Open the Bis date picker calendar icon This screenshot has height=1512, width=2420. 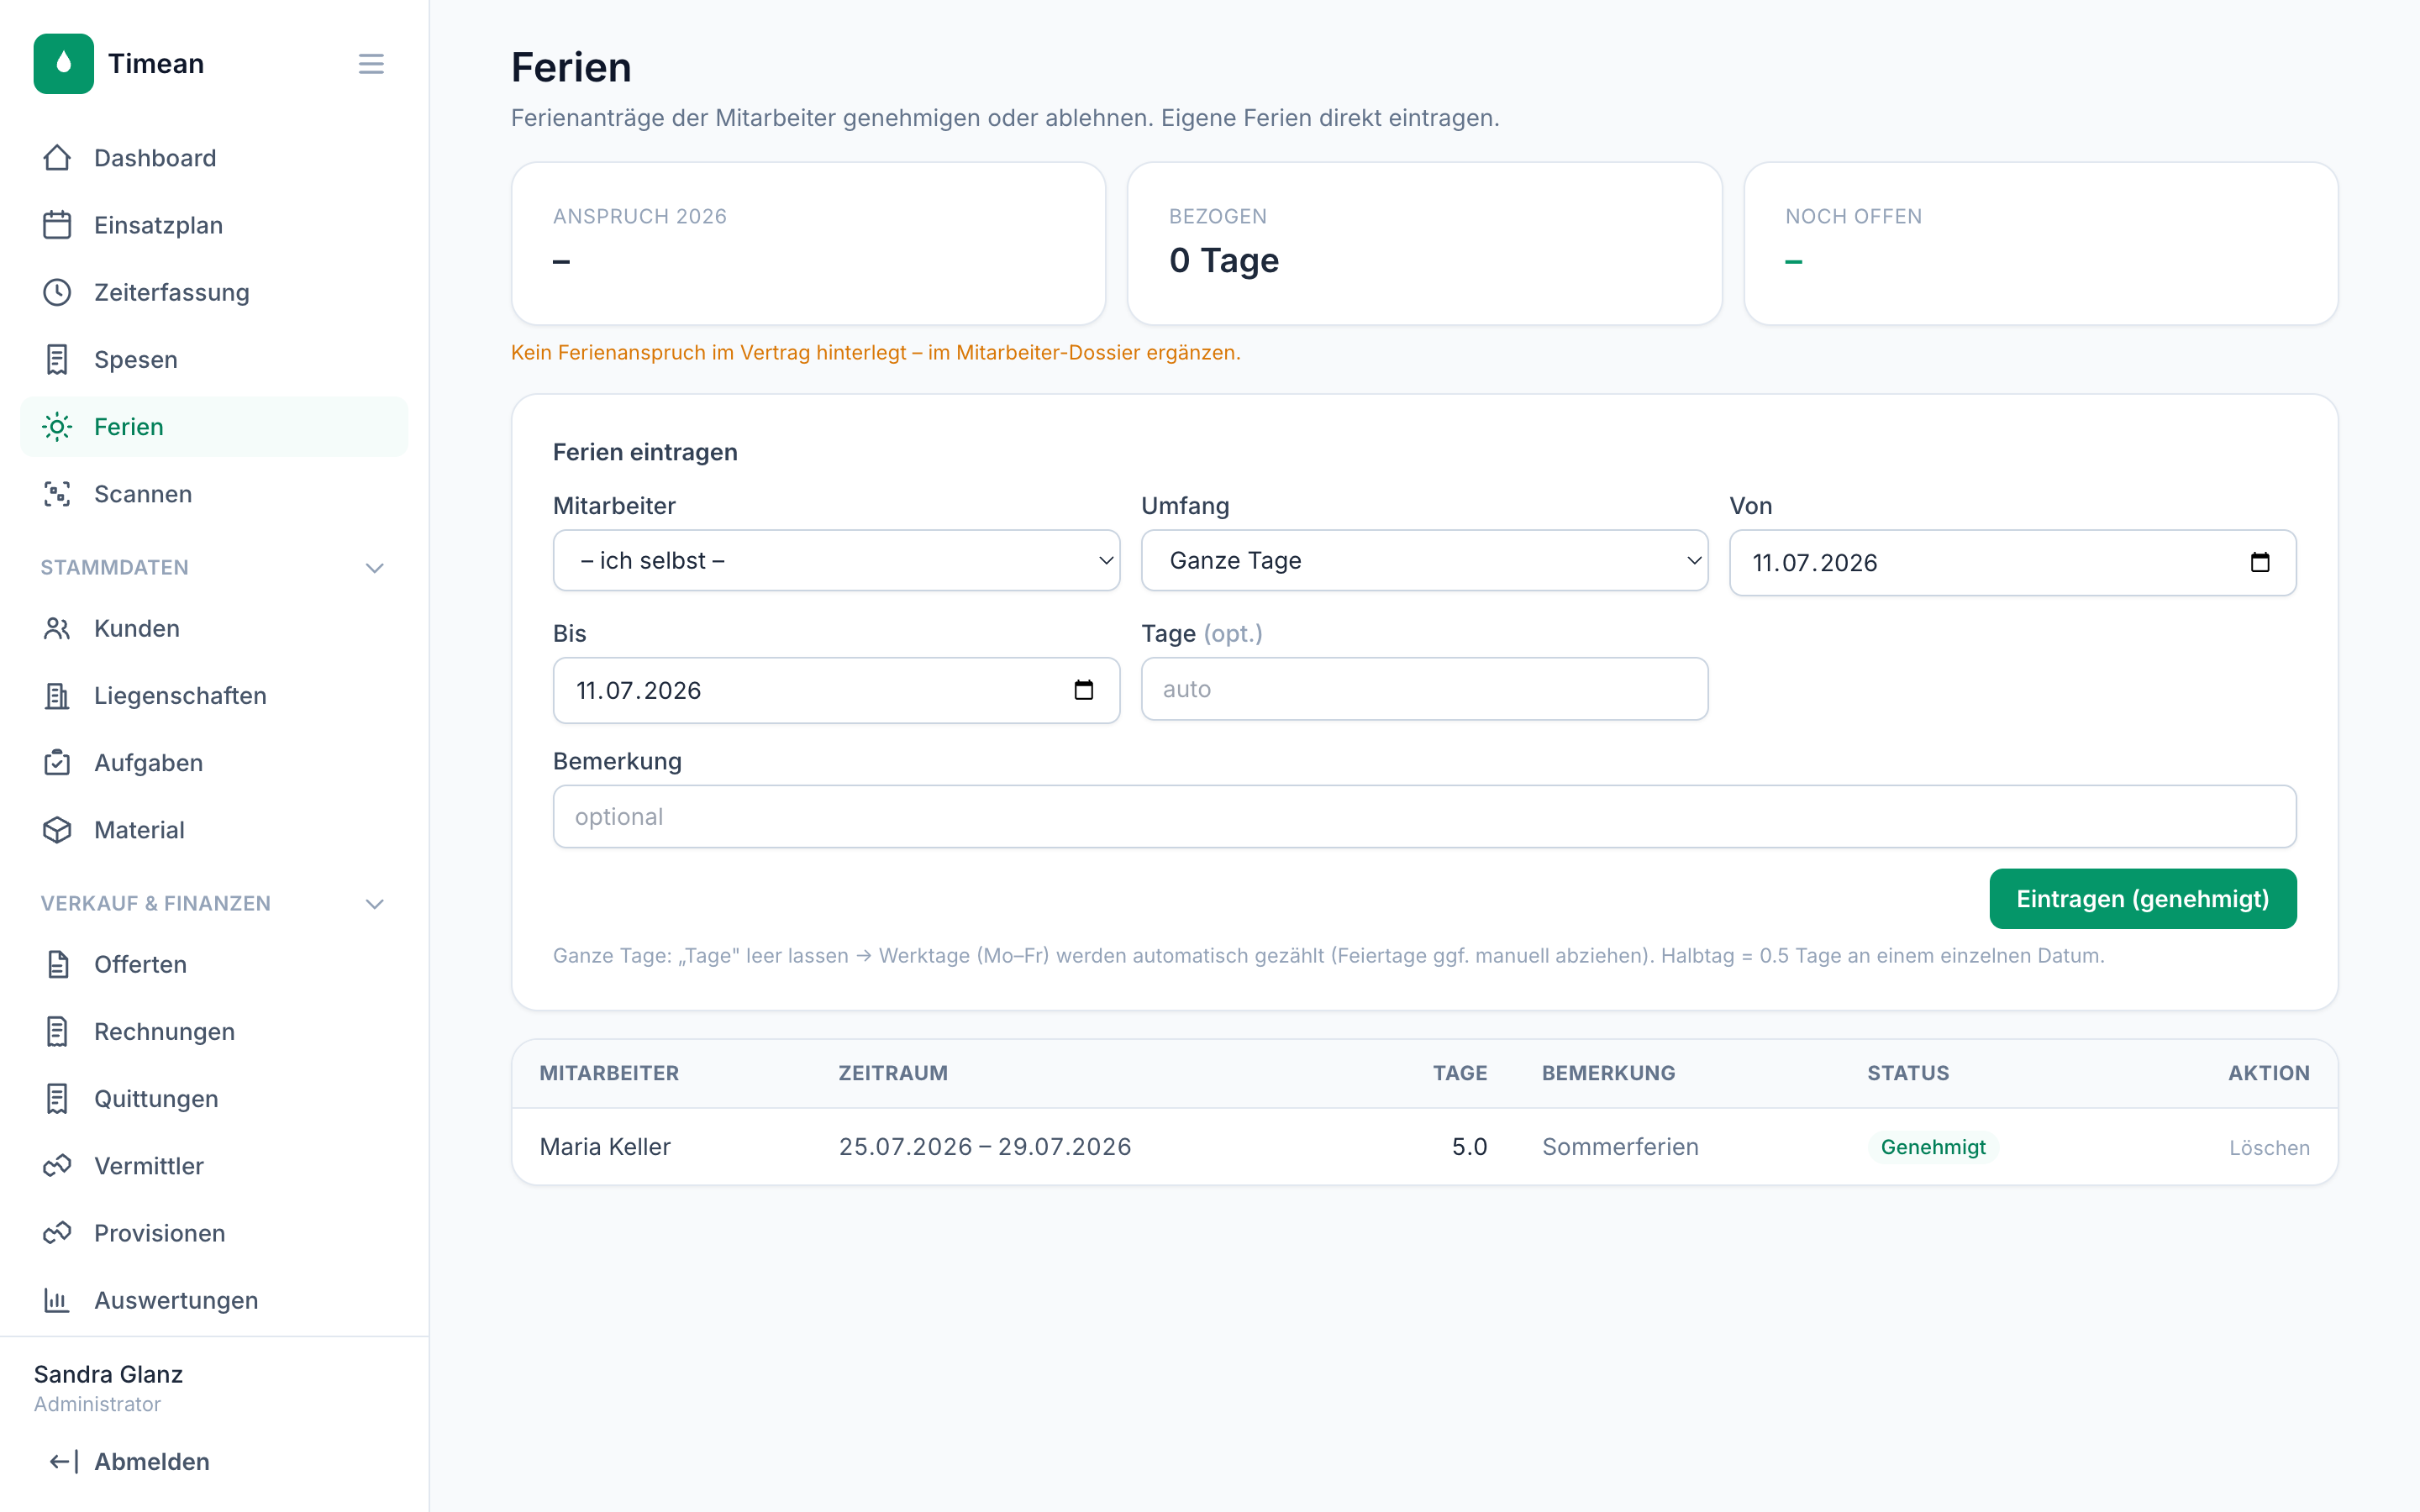(1083, 690)
